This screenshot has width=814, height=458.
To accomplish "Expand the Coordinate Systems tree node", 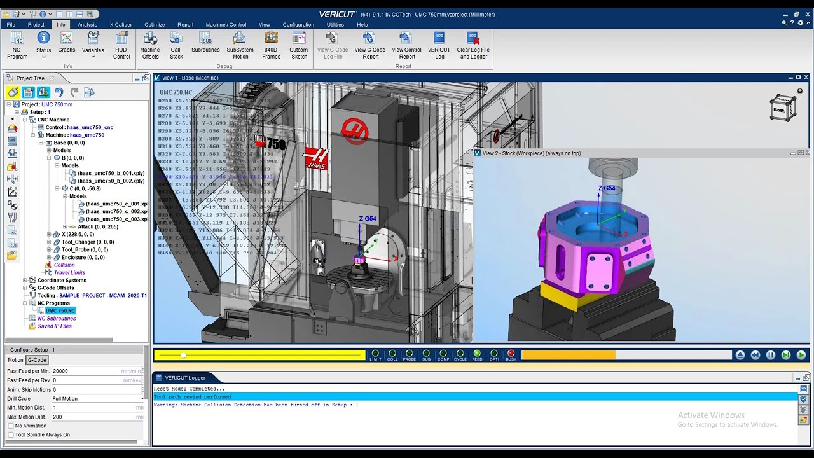I will pos(25,280).
